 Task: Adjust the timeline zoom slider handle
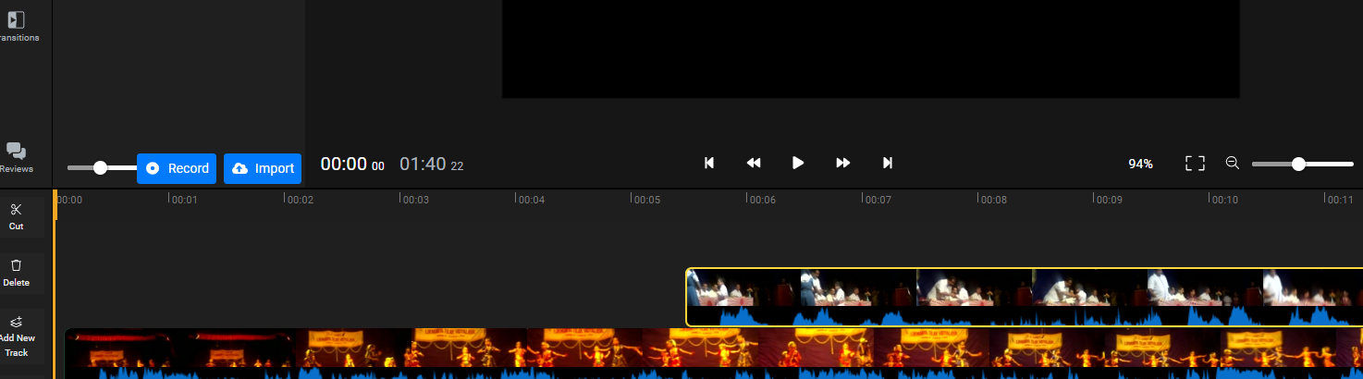click(1298, 164)
